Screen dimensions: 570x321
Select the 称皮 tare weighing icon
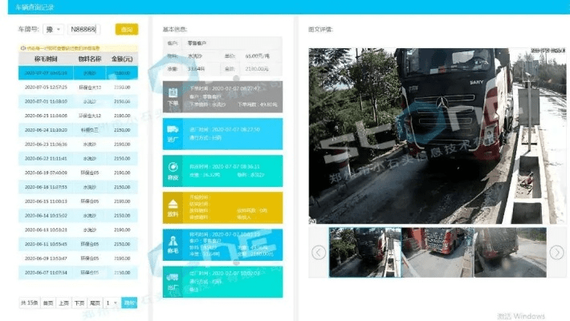pos(173,170)
